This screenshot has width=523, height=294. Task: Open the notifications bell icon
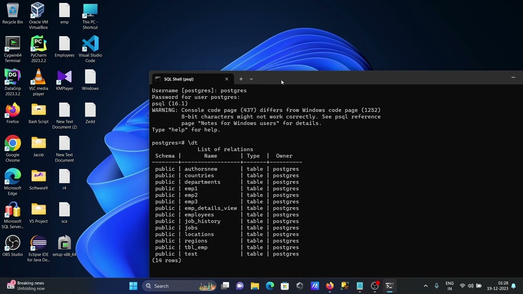point(514,286)
